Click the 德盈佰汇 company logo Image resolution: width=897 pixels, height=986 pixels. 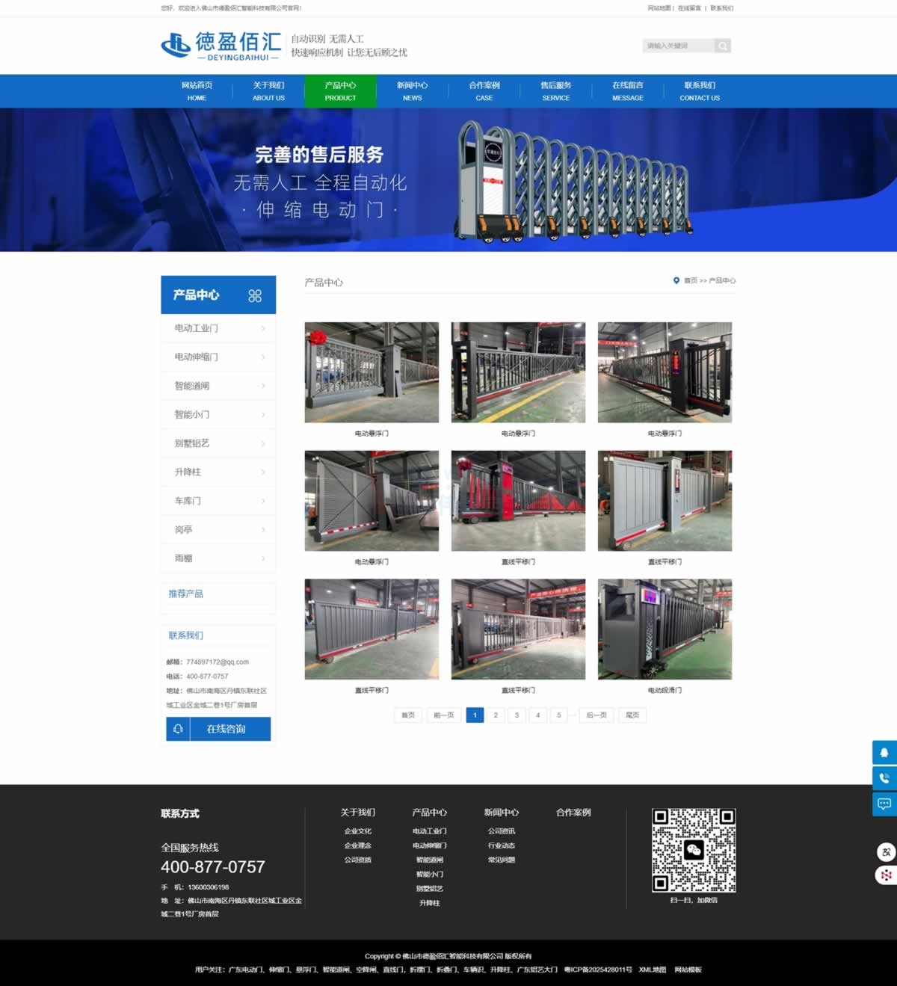pyautogui.click(x=221, y=46)
